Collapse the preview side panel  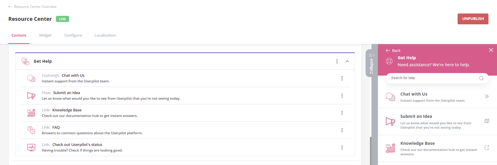point(371,63)
